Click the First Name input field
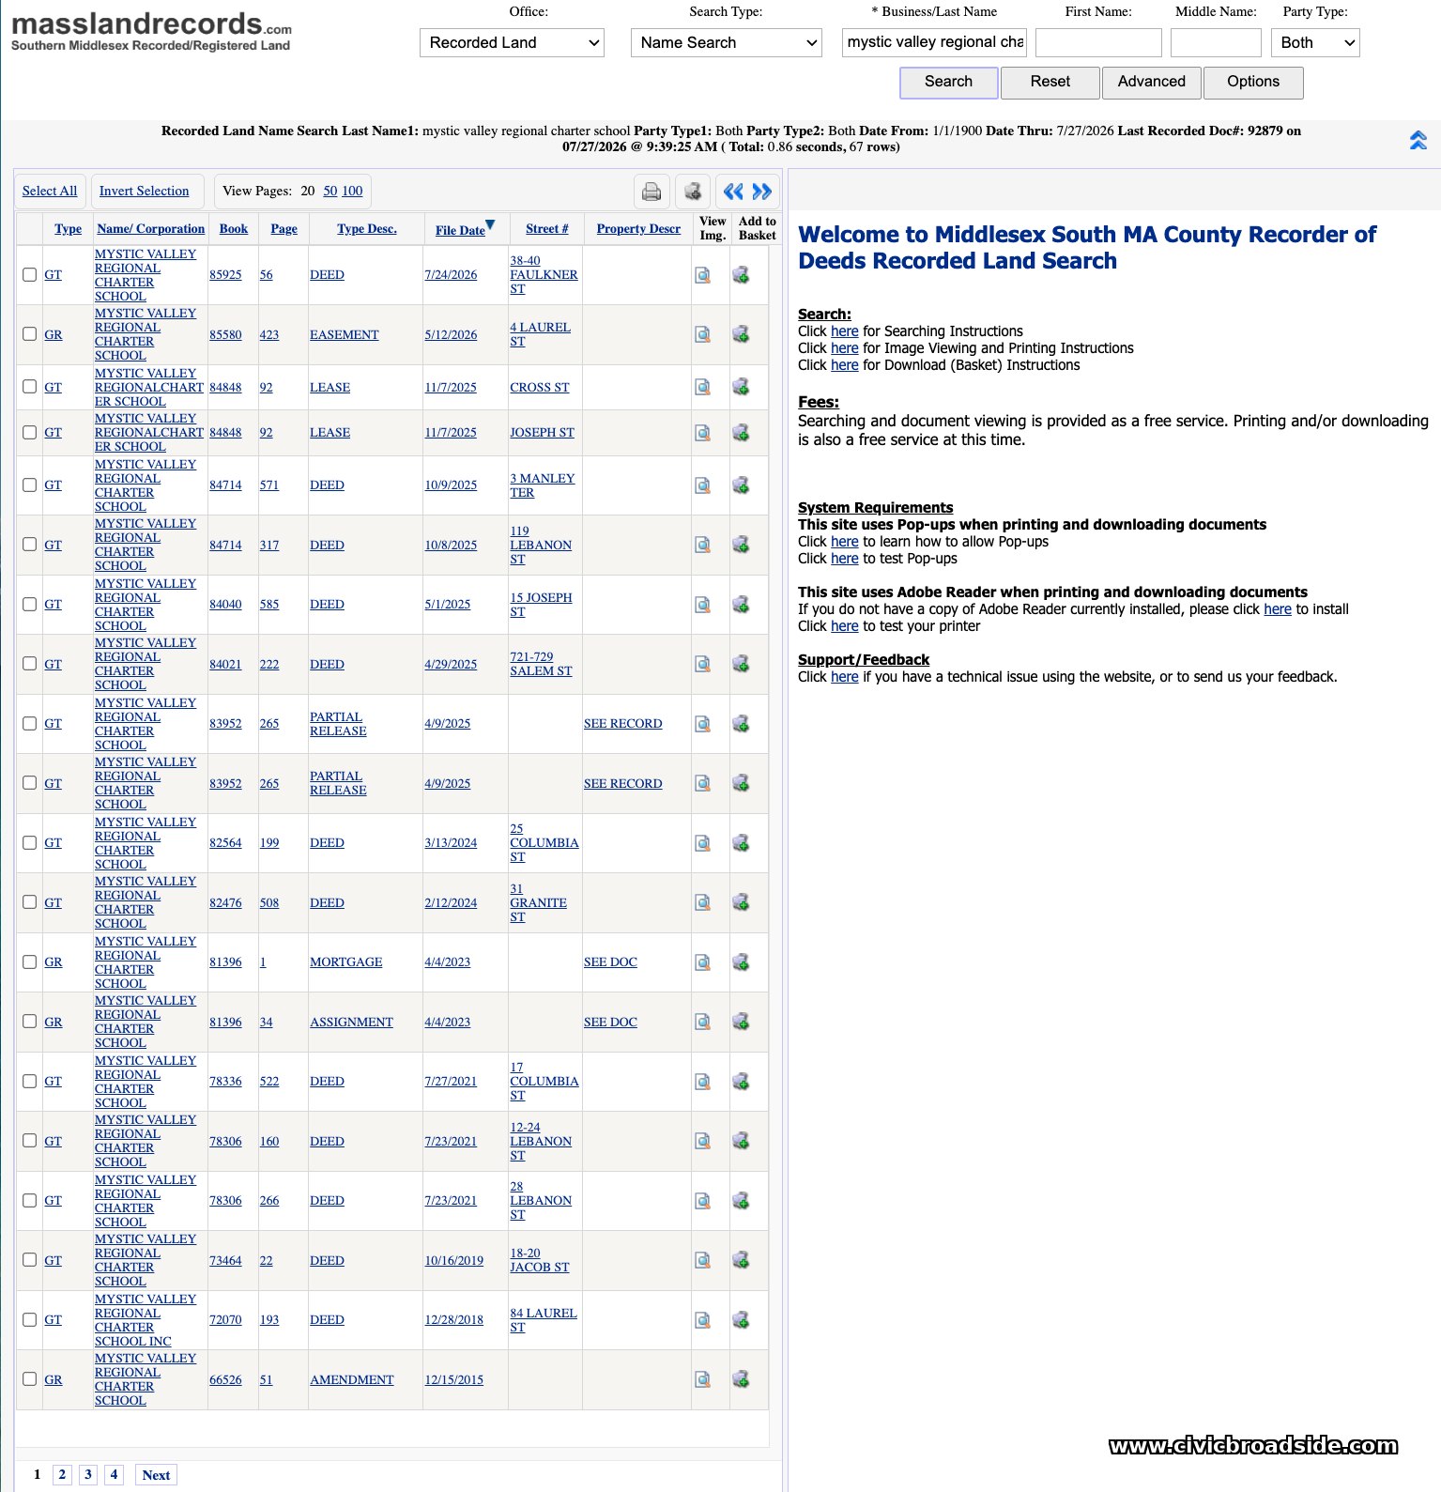1441x1492 pixels. 1098,42
